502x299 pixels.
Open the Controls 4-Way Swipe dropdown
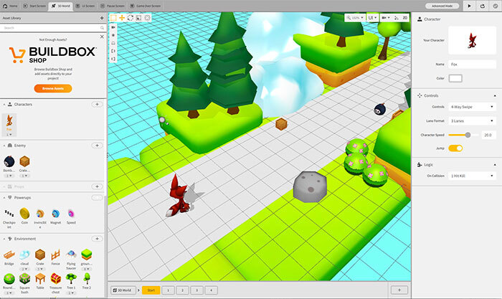(472, 107)
